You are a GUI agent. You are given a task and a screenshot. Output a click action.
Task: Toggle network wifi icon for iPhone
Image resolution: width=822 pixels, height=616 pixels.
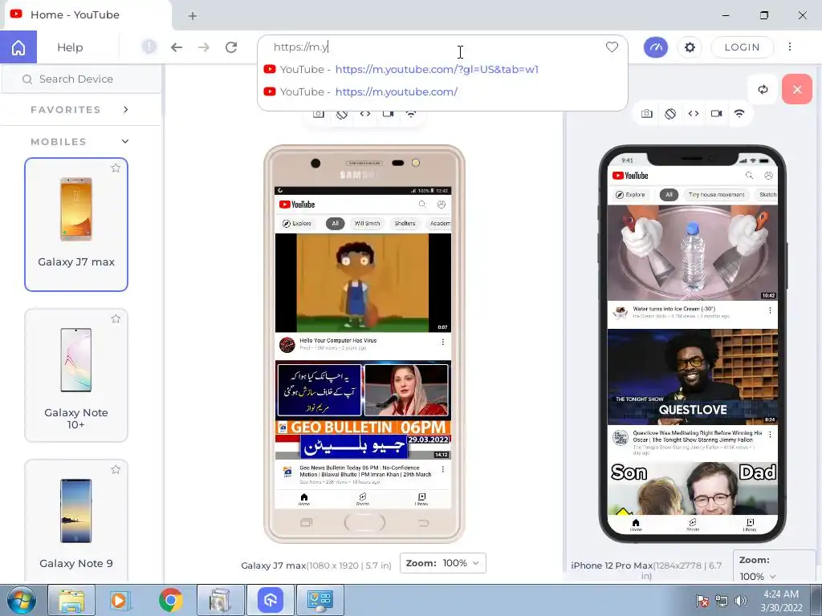pyautogui.click(x=739, y=114)
